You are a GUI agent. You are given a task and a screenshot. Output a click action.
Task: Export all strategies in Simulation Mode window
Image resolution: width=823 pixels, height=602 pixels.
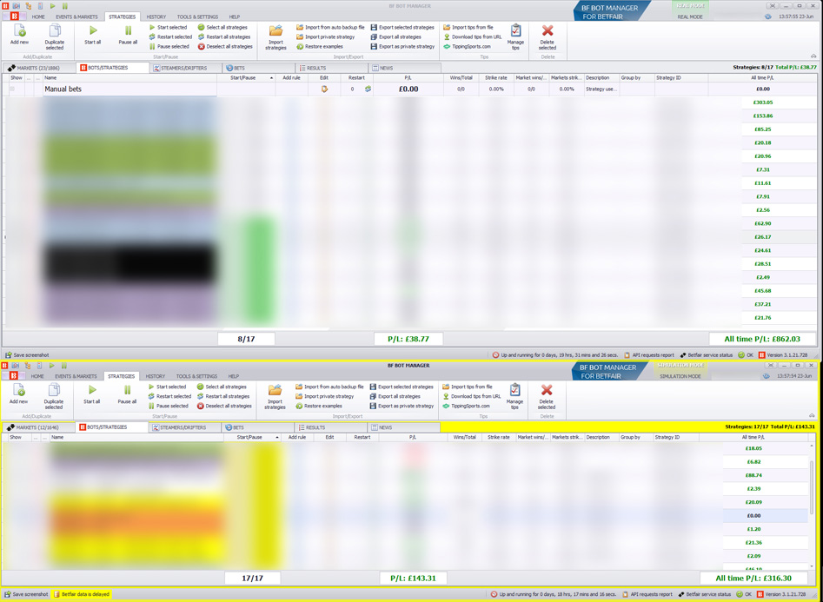[395, 396]
